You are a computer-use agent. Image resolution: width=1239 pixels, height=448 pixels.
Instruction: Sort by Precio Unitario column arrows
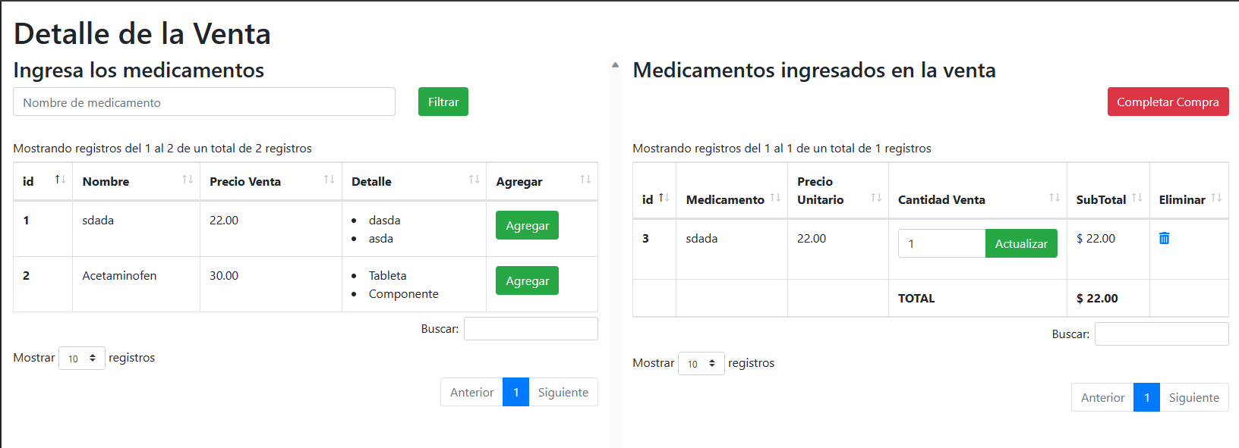coord(876,198)
